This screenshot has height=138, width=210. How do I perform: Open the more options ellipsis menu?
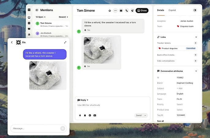point(115,10)
